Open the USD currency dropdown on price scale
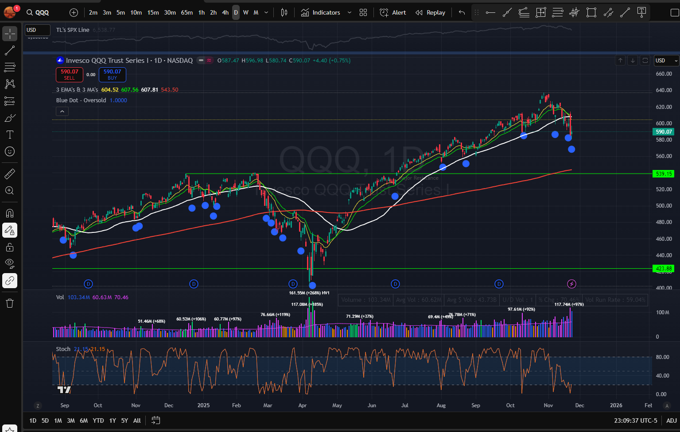This screenshot has height=432, width=680. [x=666, y=60]
